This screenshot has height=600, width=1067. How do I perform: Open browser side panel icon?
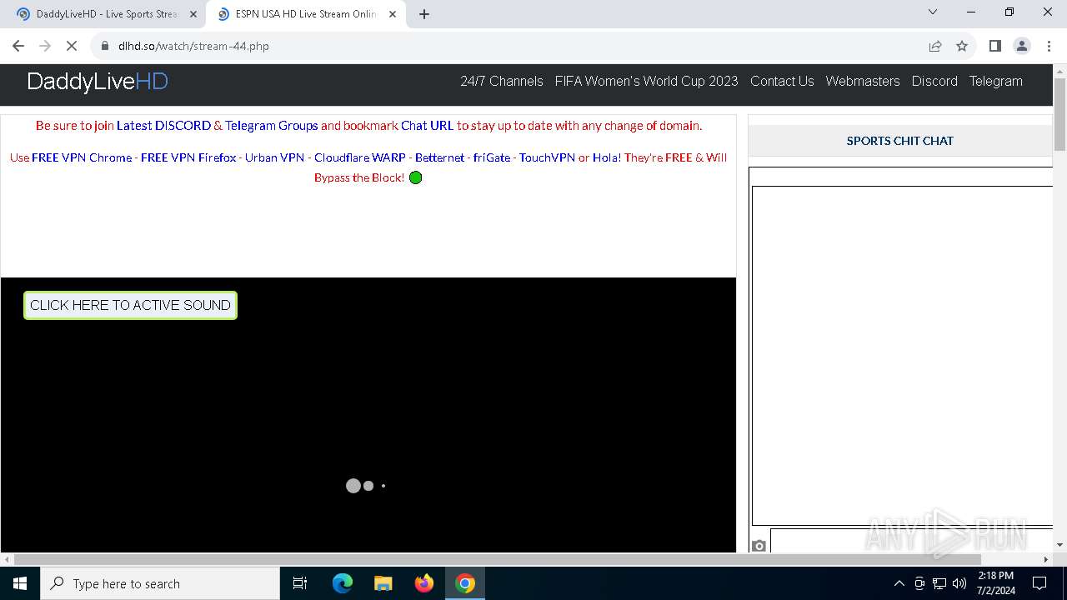click(x=994, y=46)
